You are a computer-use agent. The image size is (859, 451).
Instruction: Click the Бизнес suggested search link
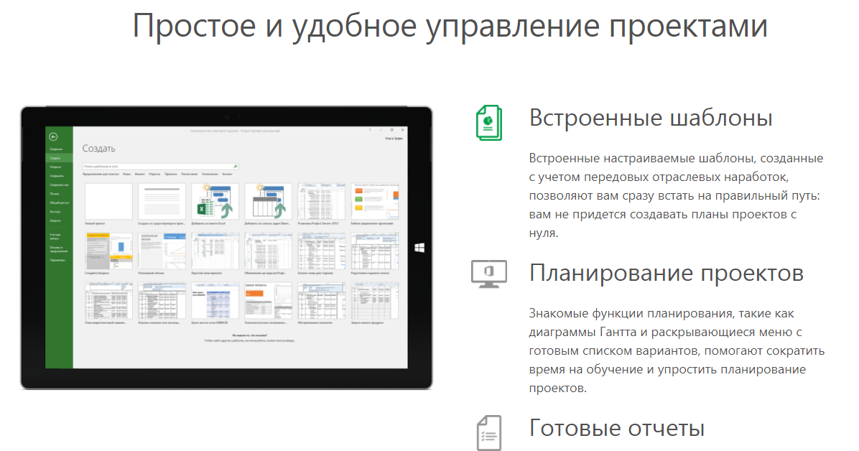pyautogui.click(x=227, y=175)
